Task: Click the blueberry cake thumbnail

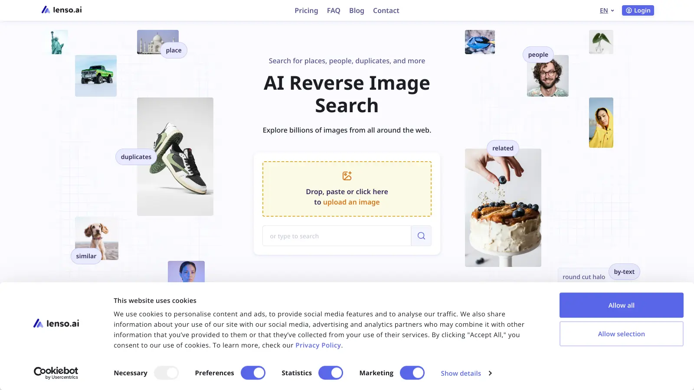Action: coord(503,208)
